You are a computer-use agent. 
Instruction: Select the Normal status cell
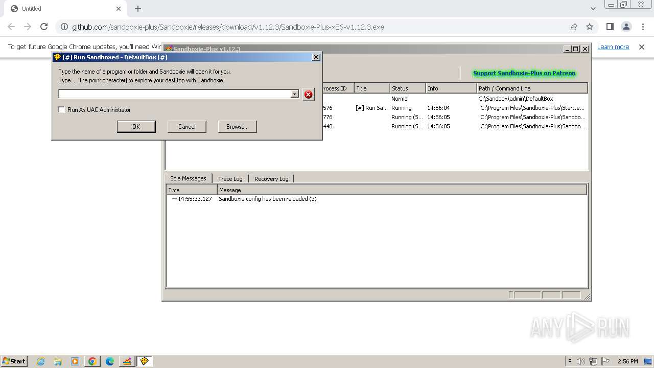click(x=400, y=99)
